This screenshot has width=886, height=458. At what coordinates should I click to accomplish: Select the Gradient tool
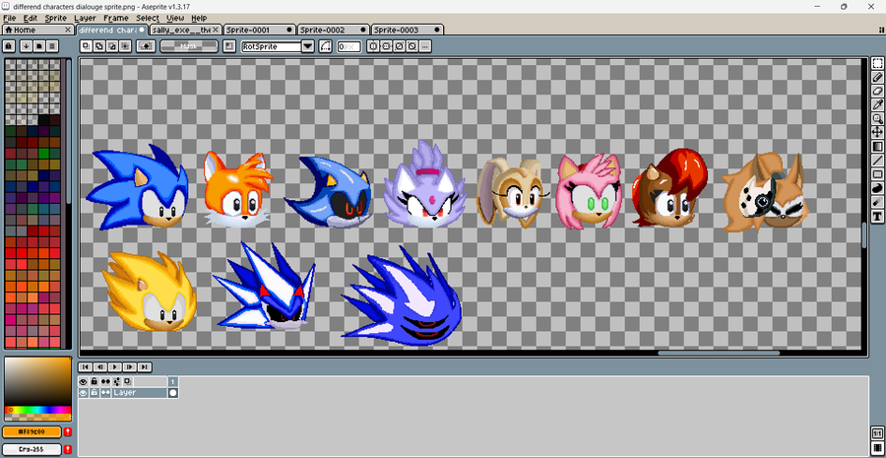coord(877,147)
